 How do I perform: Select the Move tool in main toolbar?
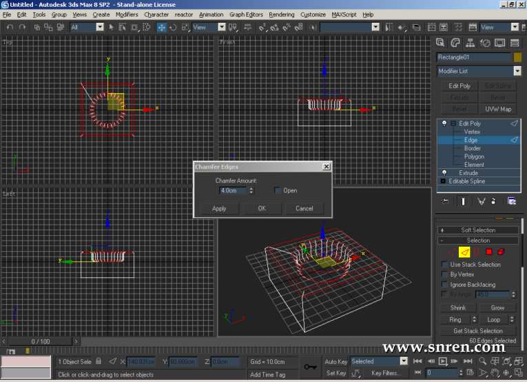(x=161, y=27)
